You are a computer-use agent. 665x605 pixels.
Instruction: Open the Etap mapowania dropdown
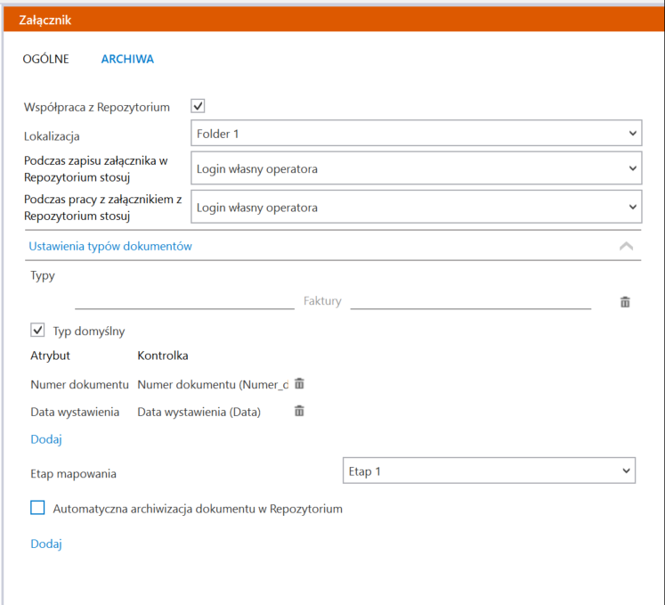click(489, 470)
